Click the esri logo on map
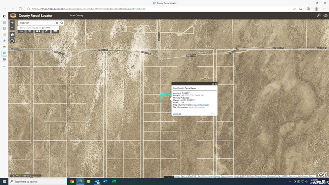Image resolution: width=329 pixels, height=185 pixels. click(322, 174)
